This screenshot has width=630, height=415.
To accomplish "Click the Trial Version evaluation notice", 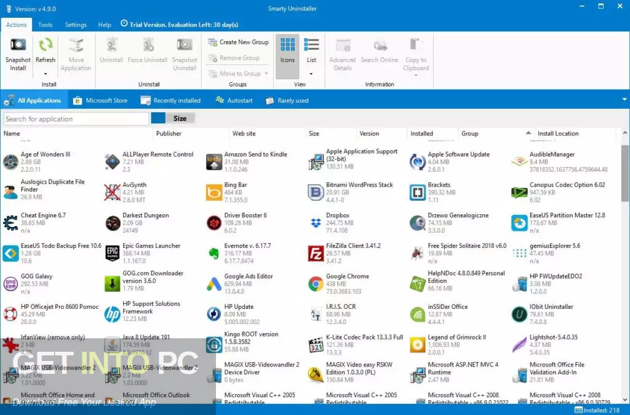I will click(x=180, y=25).
